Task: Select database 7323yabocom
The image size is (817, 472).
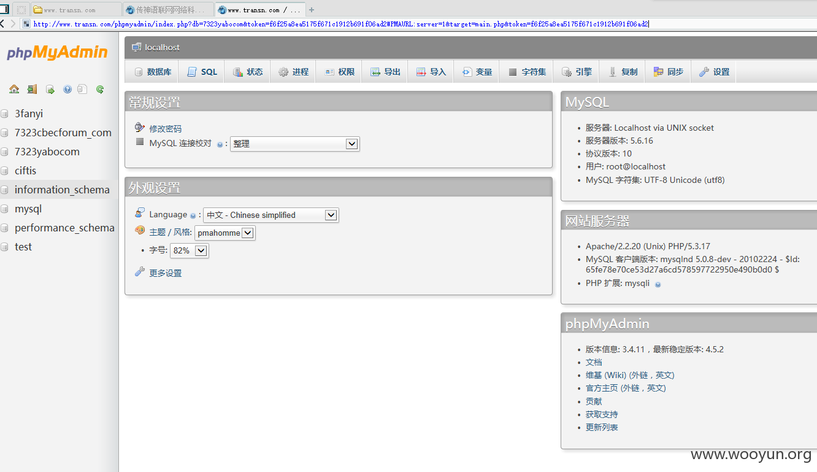Action: 47,152
